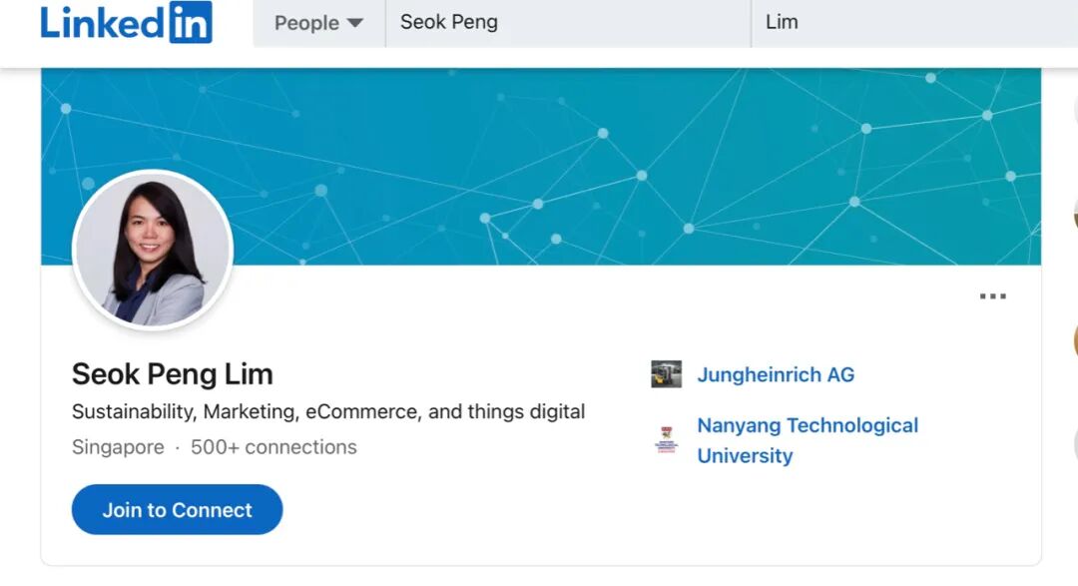View Seok Peng Lim's profile photo
This screenshot has width=1078, height=586.
[x=153, y=251]
